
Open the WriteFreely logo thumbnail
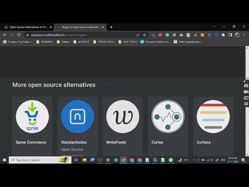pyautogui.click(x=123, y=116)
